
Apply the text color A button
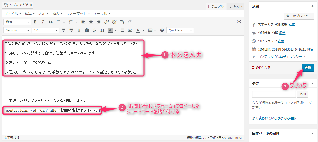[x=138, y=30]
